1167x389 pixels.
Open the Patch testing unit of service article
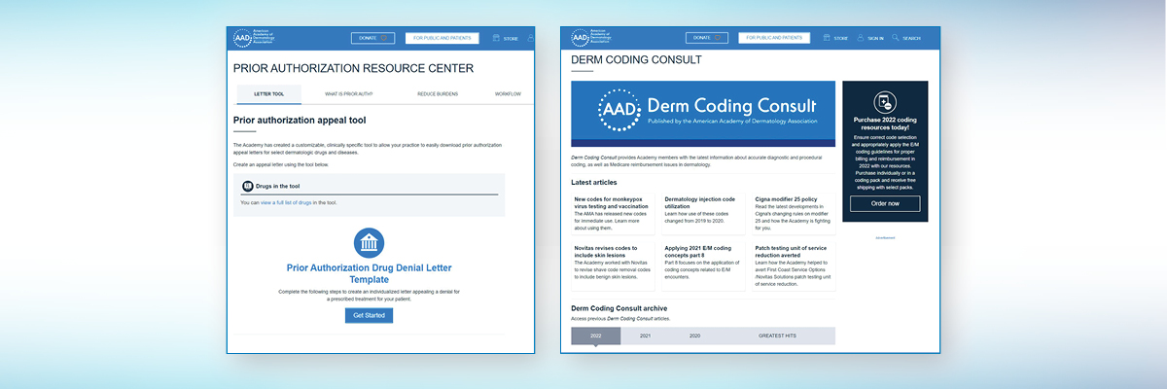792,252
